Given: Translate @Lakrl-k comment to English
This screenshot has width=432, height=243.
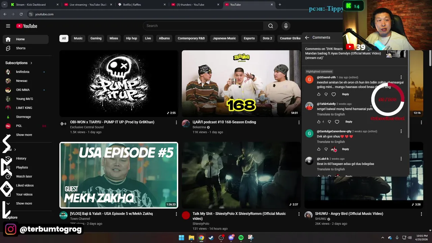Looking at the screenshot, I should click(x=331, y=169).
